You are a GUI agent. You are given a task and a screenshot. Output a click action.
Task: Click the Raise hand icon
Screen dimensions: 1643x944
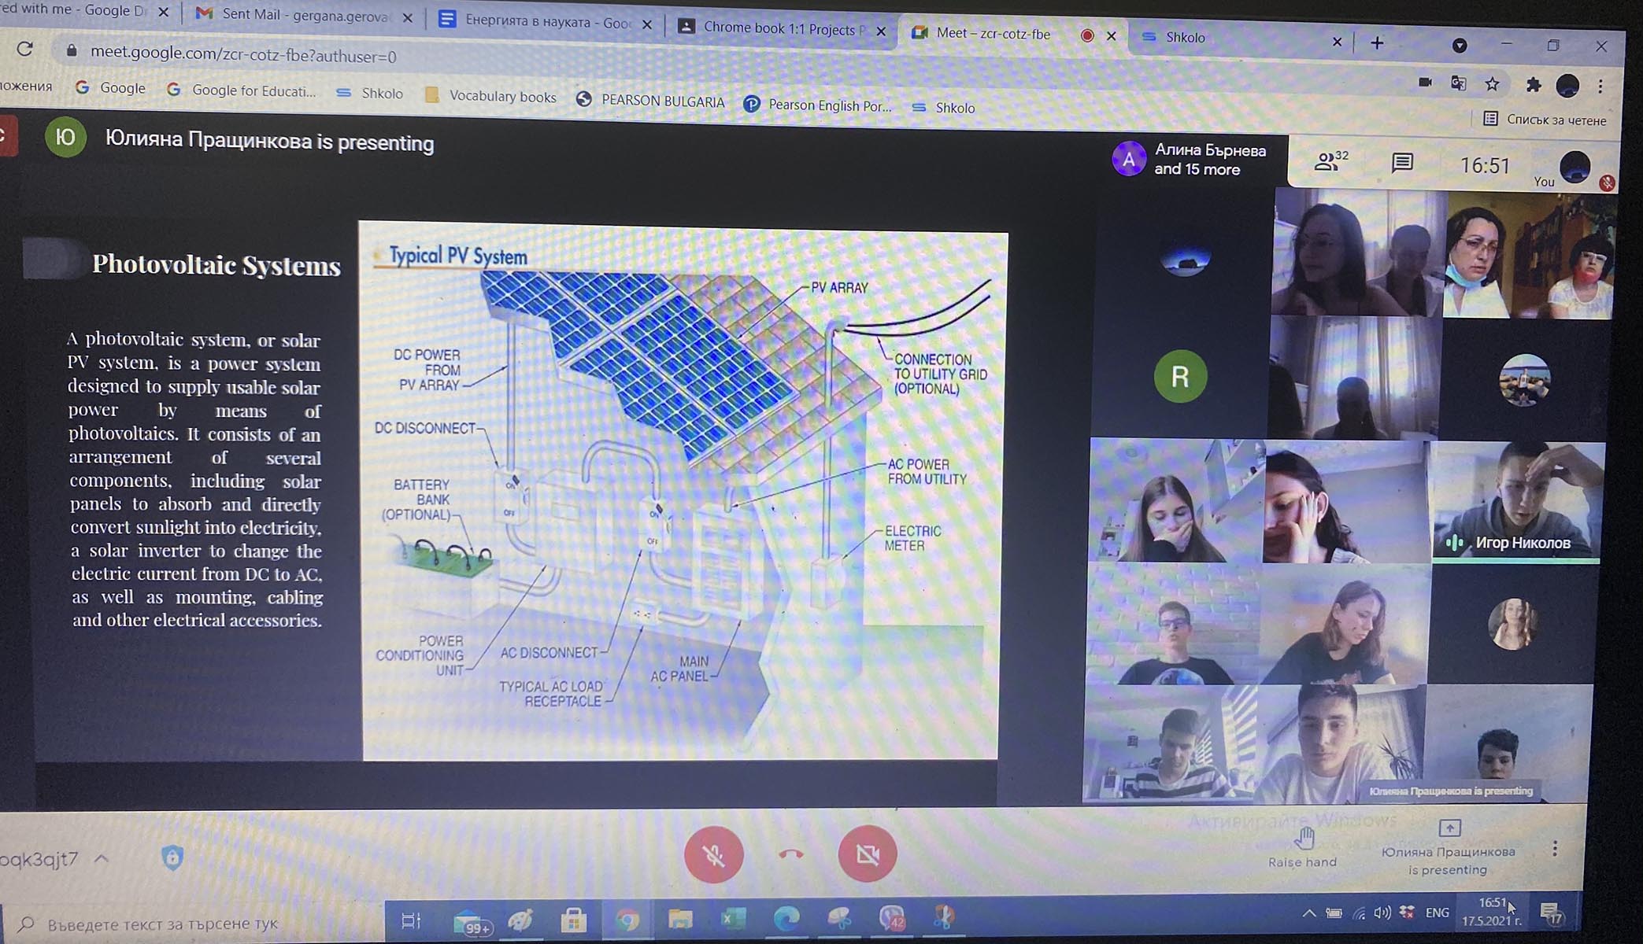(1304, 839)
